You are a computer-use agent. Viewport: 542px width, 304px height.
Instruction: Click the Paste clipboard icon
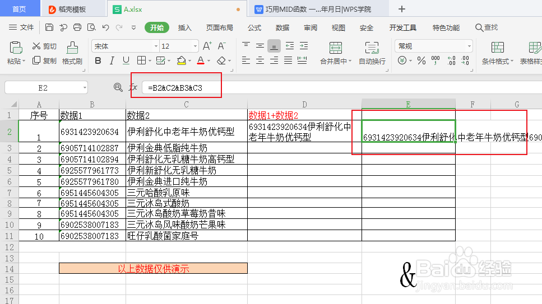click(x=16, y=48)
